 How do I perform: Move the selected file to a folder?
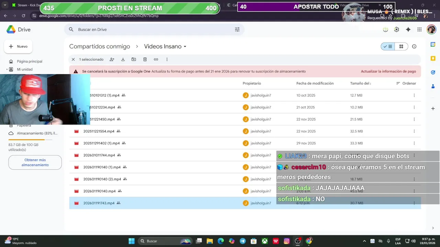134,59
